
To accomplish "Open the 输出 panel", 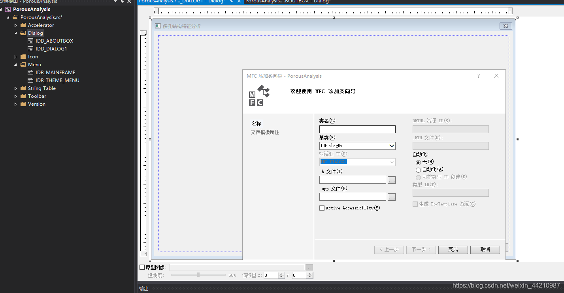I will click(x=144, y=289).
